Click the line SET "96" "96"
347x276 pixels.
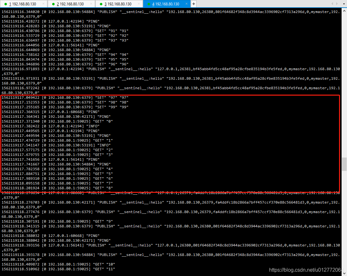coord(65,64)
